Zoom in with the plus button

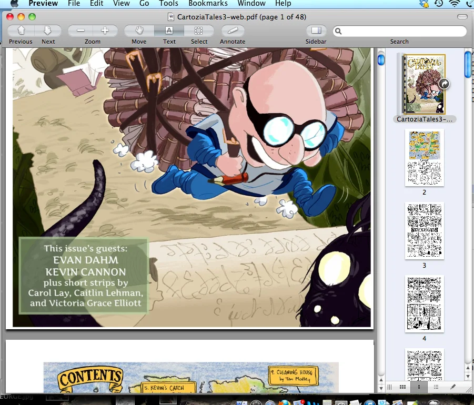tap(105, 31)
